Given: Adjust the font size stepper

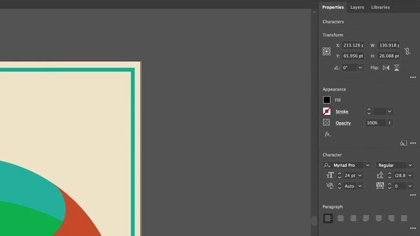Looking at the screenshot, I should [x=339, y=175].
